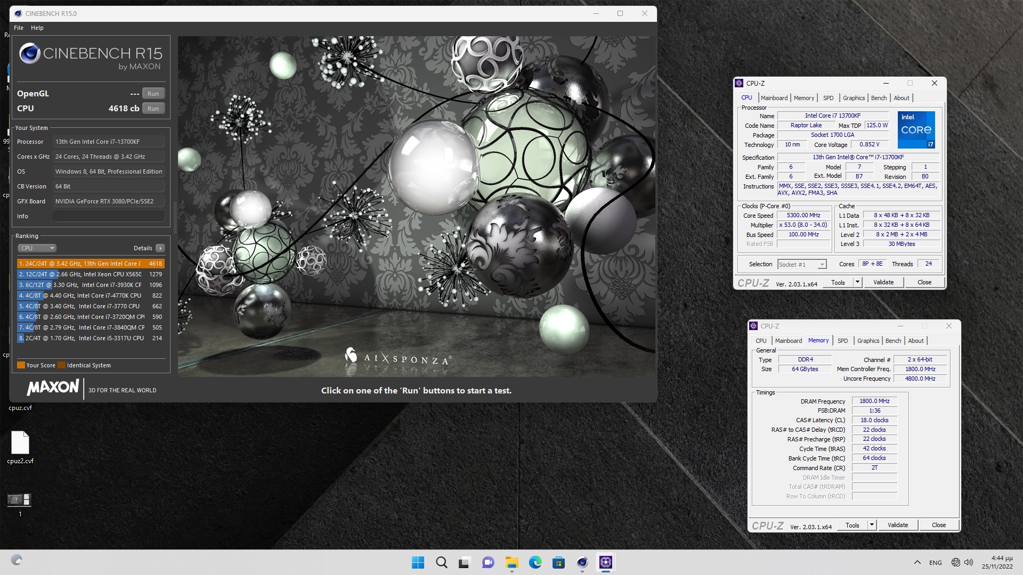Click the clock and date on taskbar
The height and width of the screenshot is (575, 1023).
tap(997, 562)
